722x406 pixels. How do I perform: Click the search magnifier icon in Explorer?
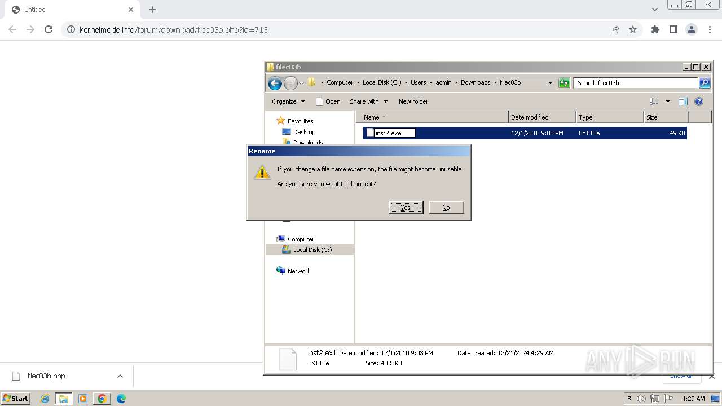pyautogui.click(x=705, y=83)
